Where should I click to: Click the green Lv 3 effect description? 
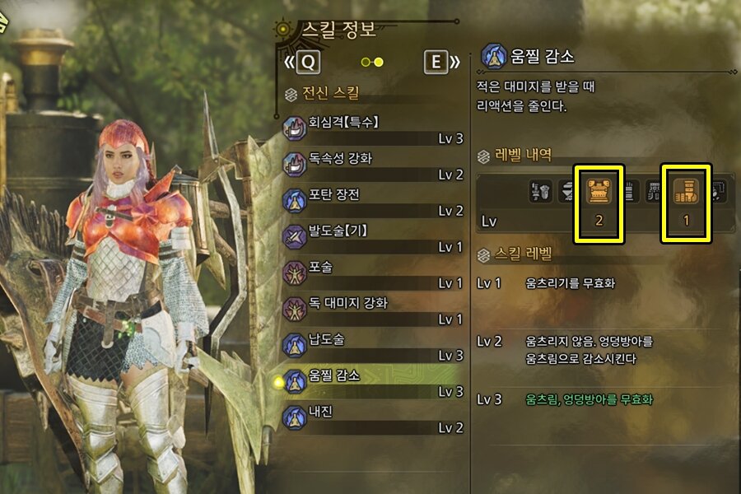point(589,399)
